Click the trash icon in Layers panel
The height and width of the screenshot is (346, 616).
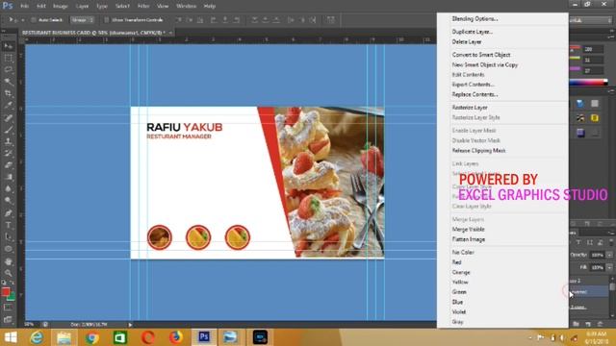(x=601, y=324)
